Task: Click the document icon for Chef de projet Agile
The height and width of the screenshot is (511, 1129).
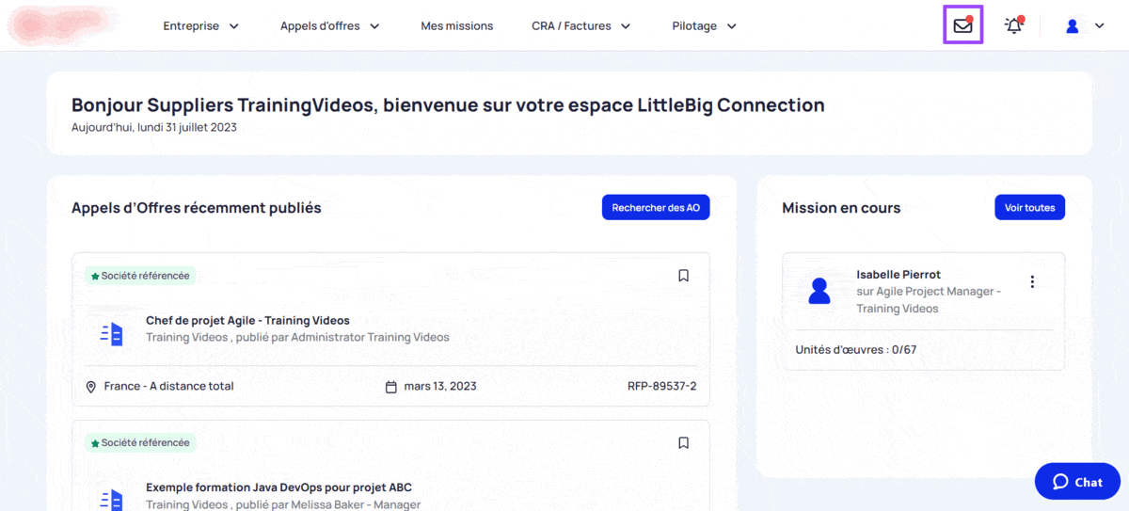Action: [x=112, y=333]
